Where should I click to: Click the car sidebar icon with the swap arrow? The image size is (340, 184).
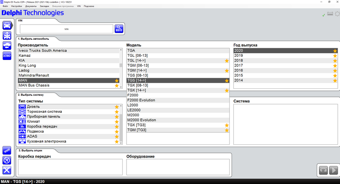7,46
